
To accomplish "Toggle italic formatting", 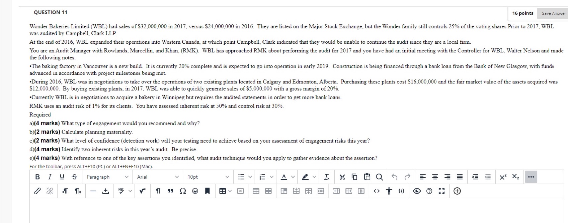I will pyautogui.click(x=50, y=177).
